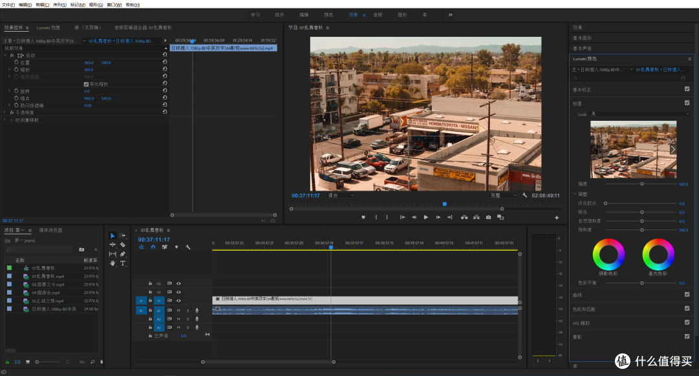
Task: Select the Type tool (T)
Action: 122,263
